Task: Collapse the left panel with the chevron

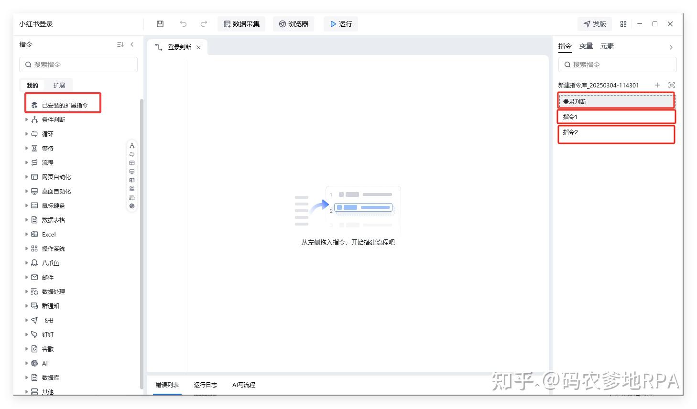Action: click(x=132, y=44)
